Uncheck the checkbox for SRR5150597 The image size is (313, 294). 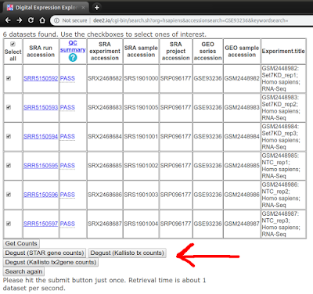pos(9,224)
